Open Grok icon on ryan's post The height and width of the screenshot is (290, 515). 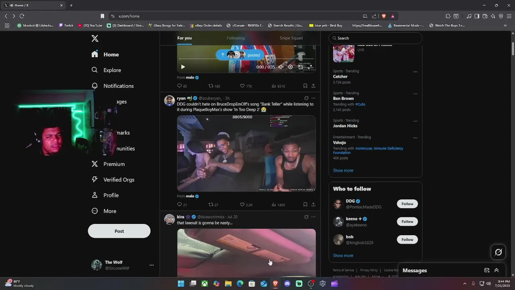306,98
